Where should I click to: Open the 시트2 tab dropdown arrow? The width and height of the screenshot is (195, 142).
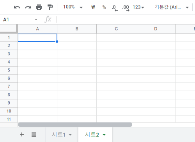104,135
